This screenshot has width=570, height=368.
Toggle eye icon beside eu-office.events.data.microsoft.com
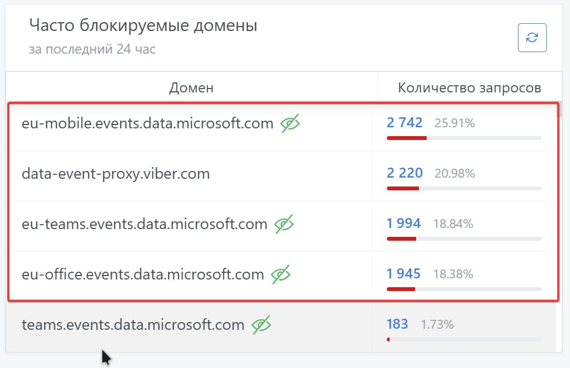tap(281, 274)
